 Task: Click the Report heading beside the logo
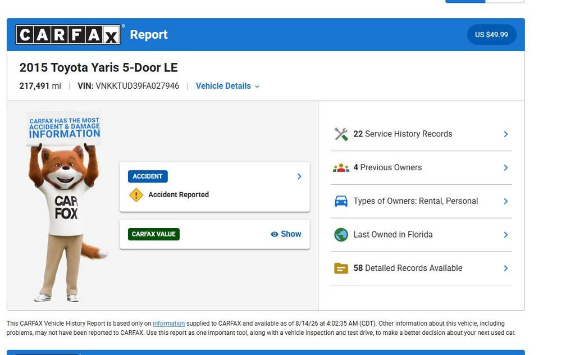tap(148, 34)
